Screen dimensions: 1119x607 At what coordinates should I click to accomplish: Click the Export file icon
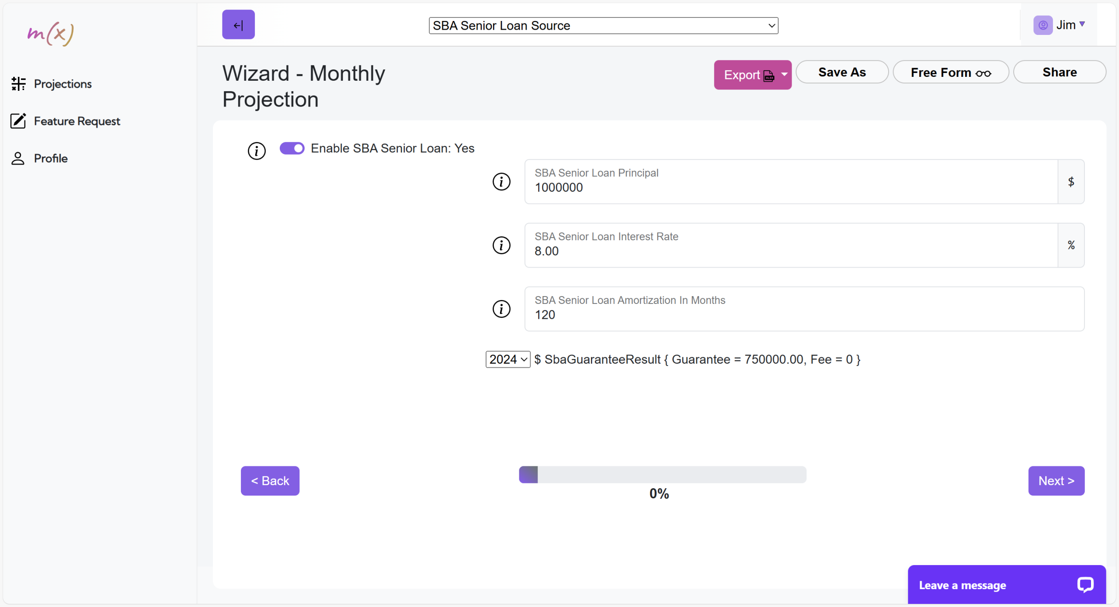[769, 76]
